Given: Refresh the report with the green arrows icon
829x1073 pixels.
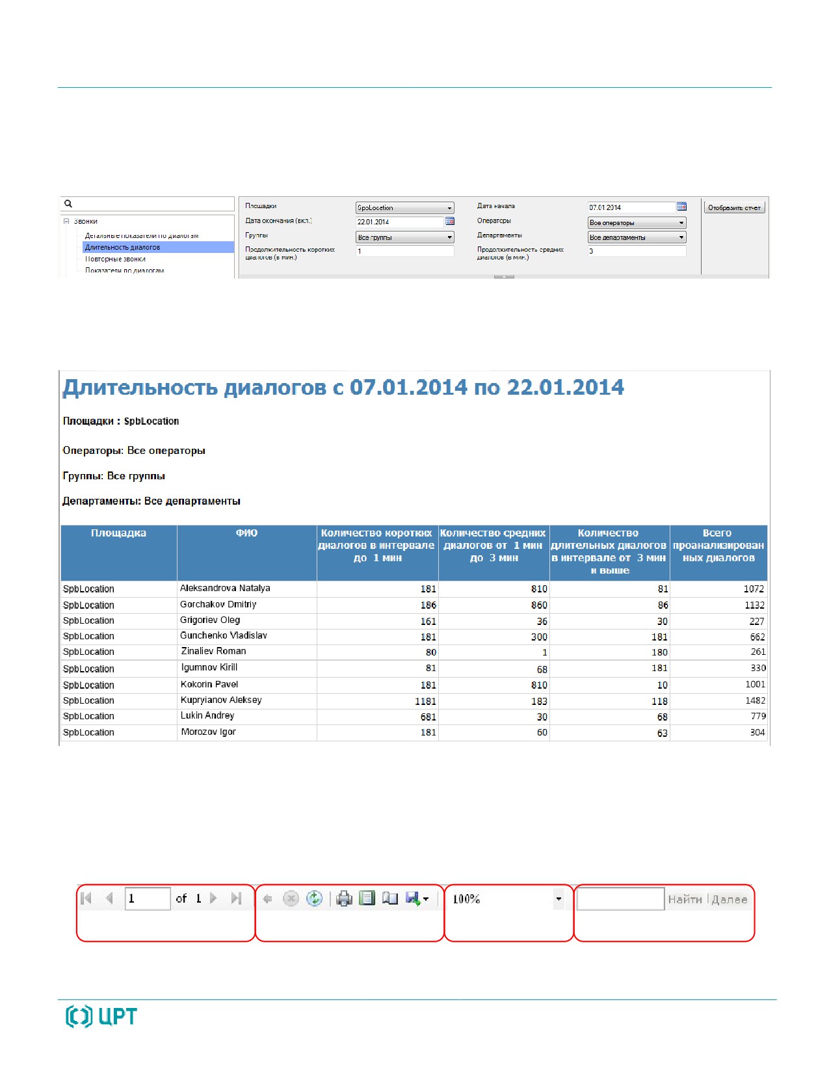Looking at the screenshot, I should (314, 899).
